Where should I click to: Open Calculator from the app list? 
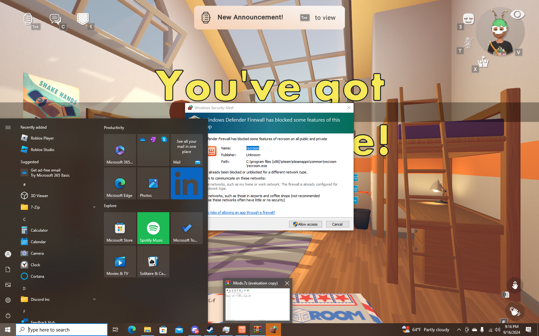[x=58, y=230]
